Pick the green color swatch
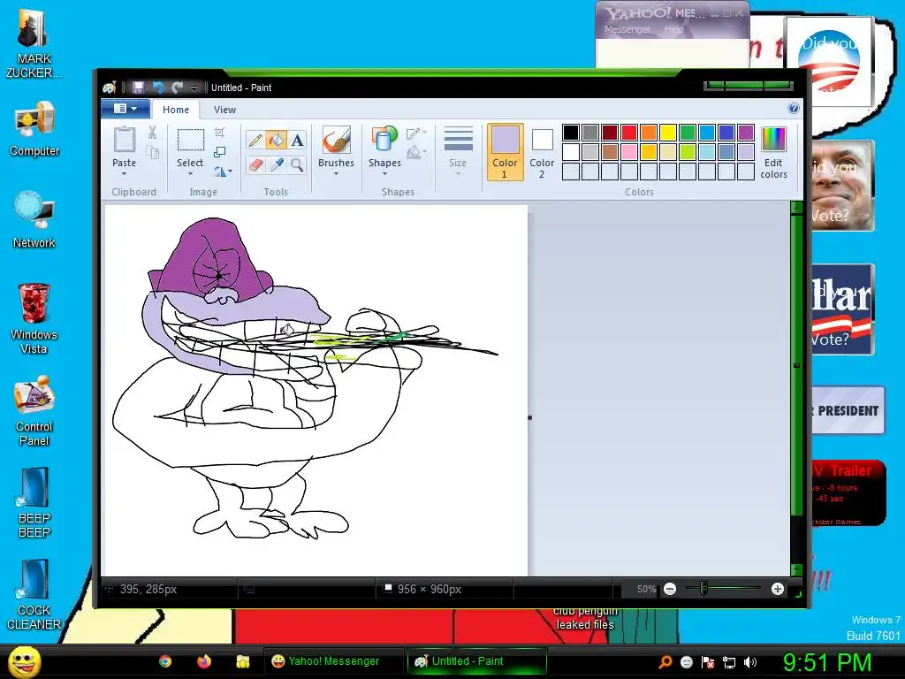This screenshot has height=679, width=905. pos(688,133)
